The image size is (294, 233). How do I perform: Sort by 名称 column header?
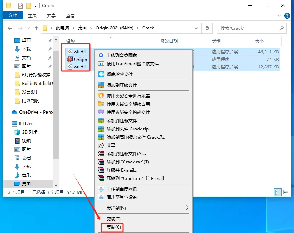(71, 41)
